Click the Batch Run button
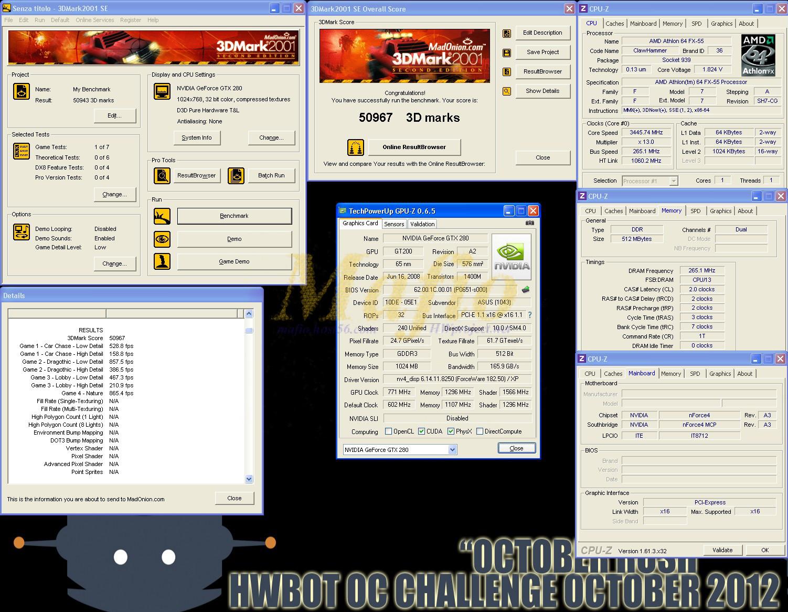The width and height of the screenshot is (788, 612). (x=271, y=176)
